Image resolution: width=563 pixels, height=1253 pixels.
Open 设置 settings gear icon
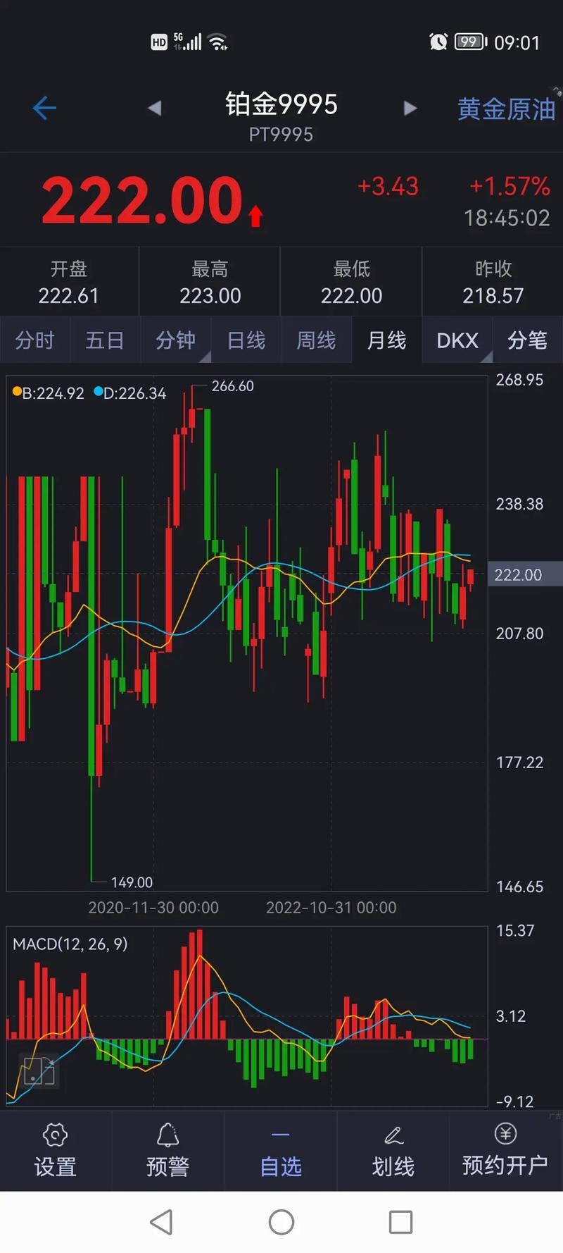[55, 1135]
